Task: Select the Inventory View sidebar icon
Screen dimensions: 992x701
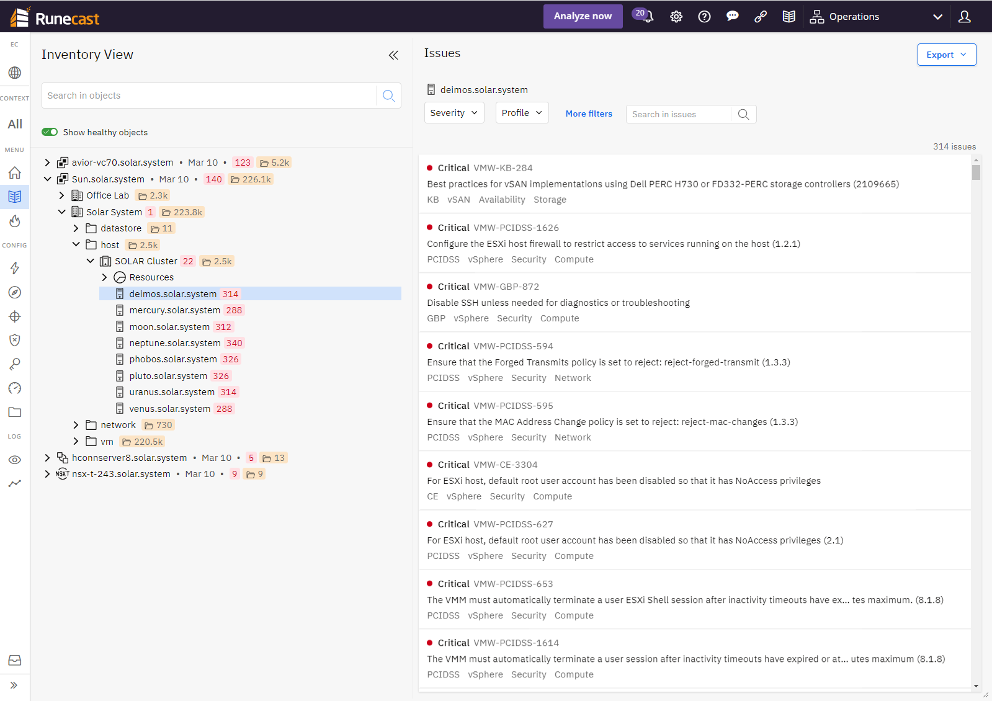Action: pyautogui.click(x=15, y=197)
